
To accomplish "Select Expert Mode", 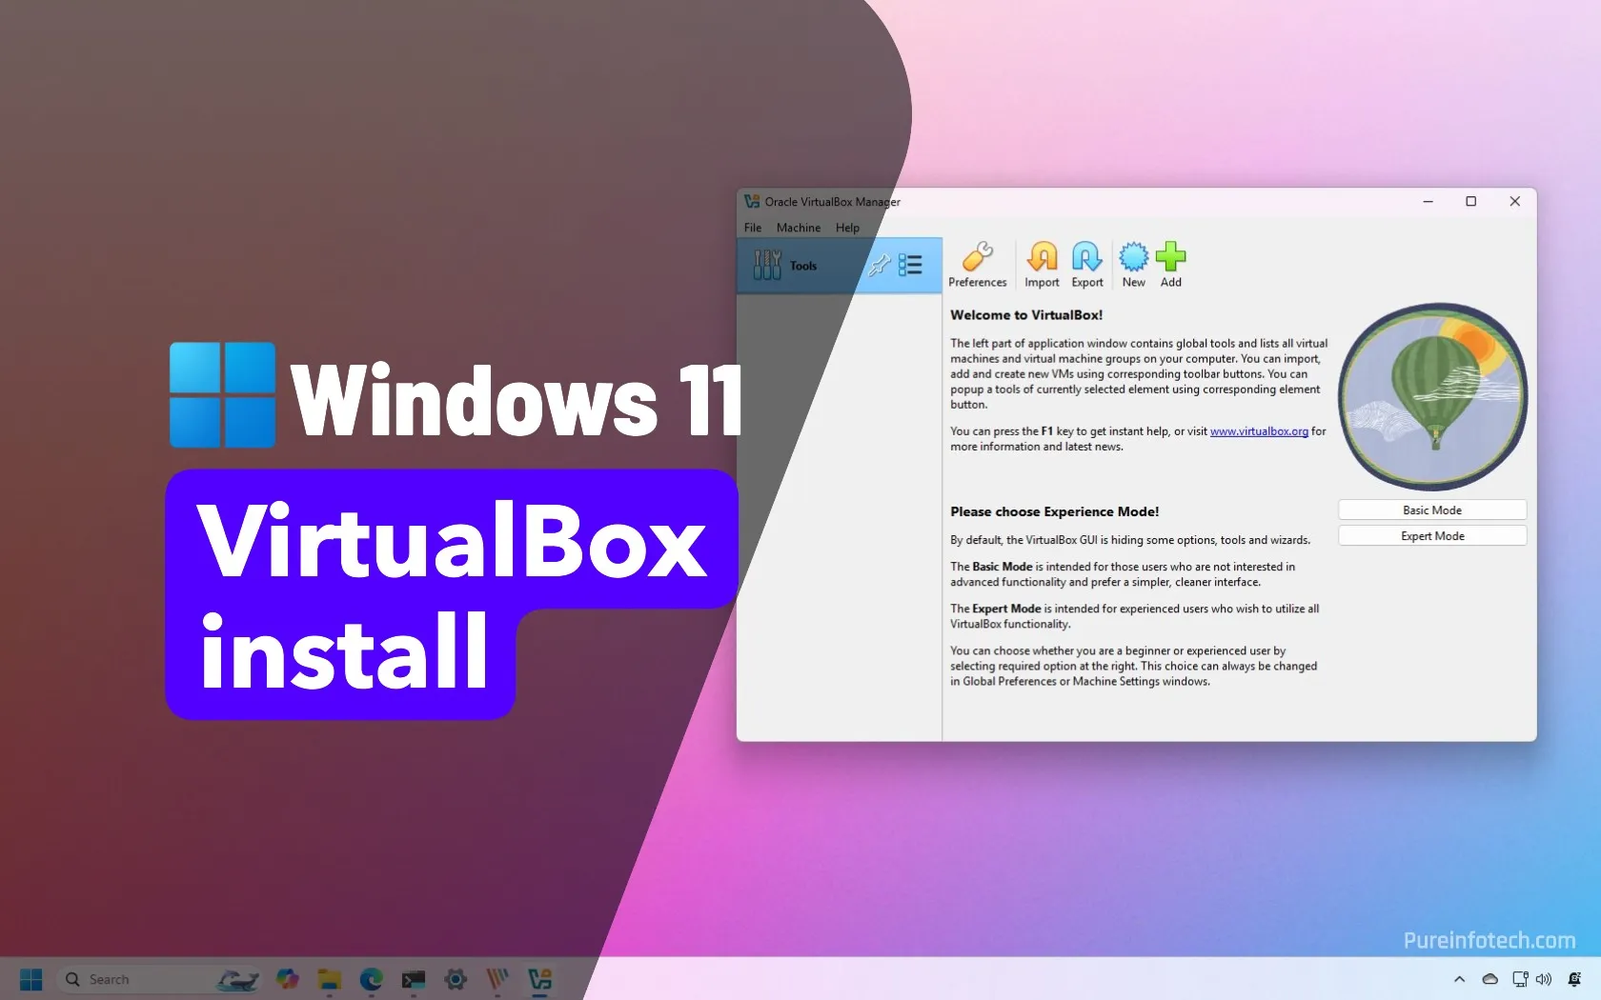I will click(x=1430, y=535).
